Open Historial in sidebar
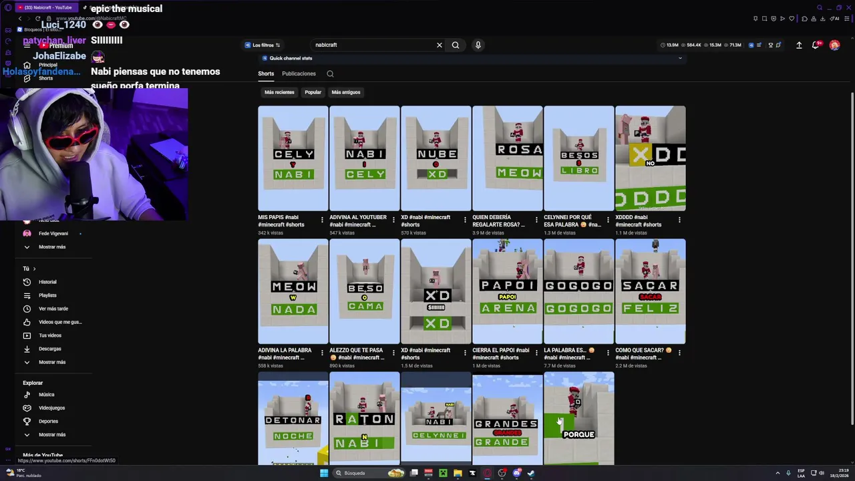 [x=47, y=282]
